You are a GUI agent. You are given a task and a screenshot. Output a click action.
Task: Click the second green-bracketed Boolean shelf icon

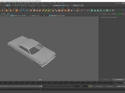click(49, 11)
